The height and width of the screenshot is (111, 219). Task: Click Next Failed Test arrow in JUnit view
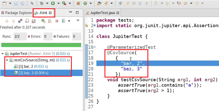coord(7,21)
